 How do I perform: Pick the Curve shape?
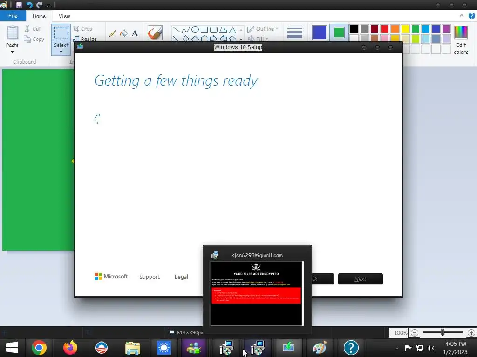185,29
